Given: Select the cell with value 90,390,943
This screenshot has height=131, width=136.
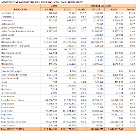Looking at the screenshot, I should pyautogui.click(x=96, y=122).
